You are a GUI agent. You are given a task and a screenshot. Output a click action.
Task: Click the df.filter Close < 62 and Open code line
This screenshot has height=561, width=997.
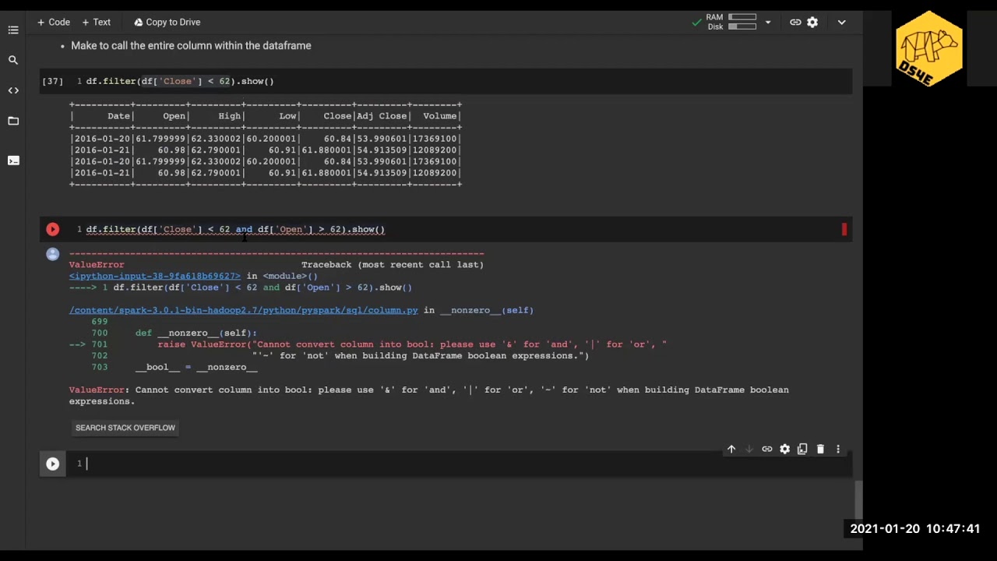(235, 229)
